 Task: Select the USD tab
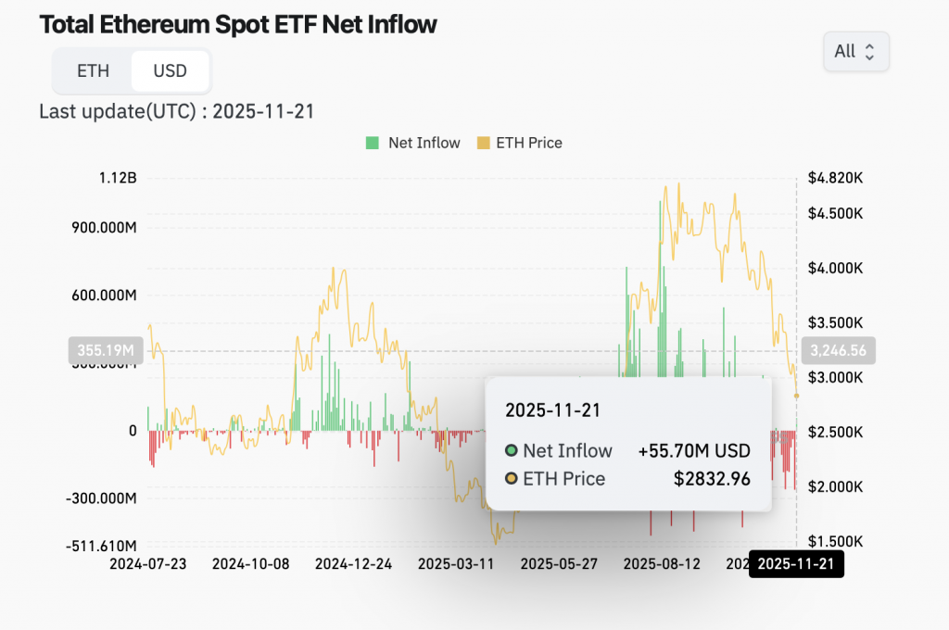[170, 70]
